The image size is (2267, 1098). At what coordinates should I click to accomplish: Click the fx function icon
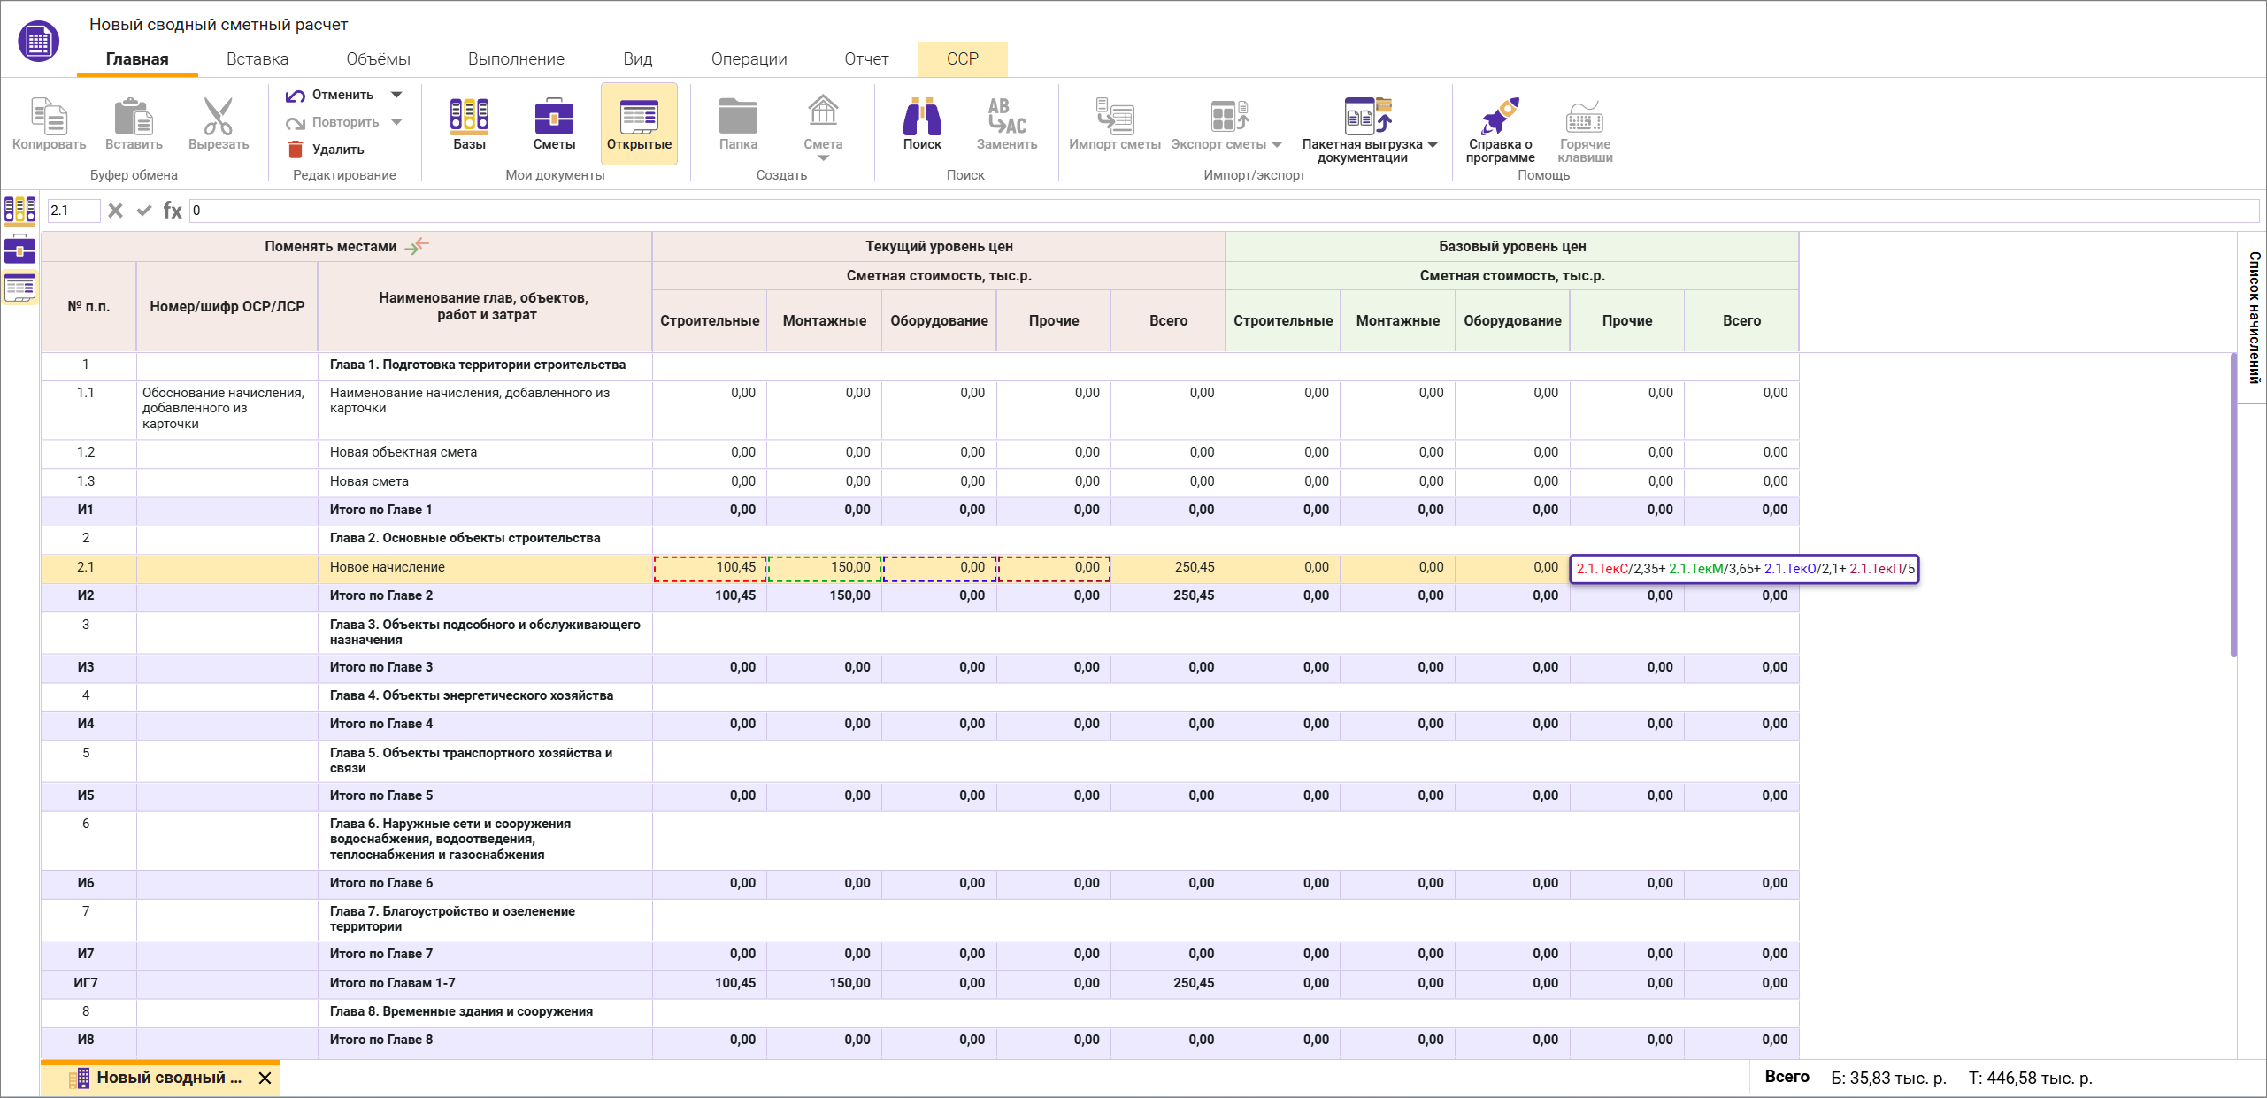(173, 211)
